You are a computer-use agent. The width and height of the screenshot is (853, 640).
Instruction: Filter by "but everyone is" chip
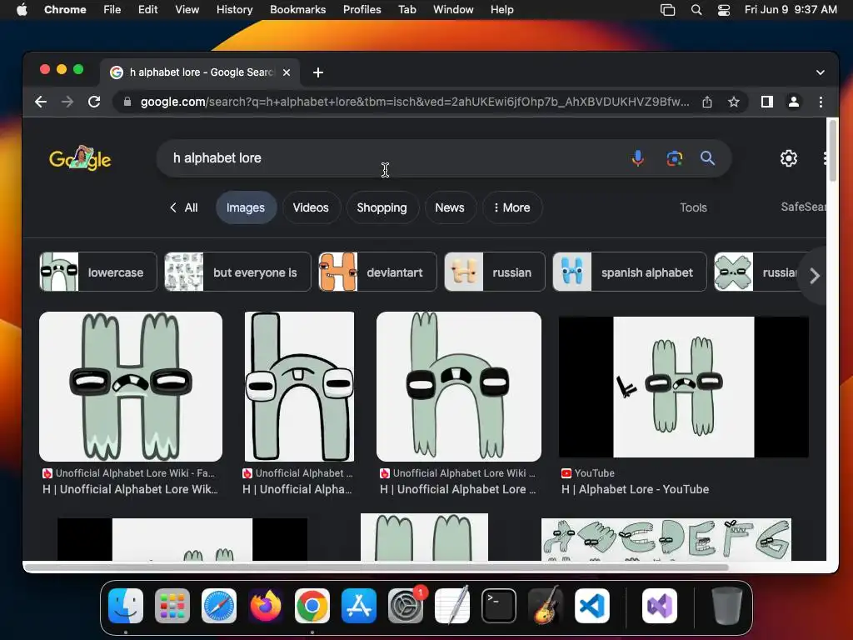[x=237, y=272]
